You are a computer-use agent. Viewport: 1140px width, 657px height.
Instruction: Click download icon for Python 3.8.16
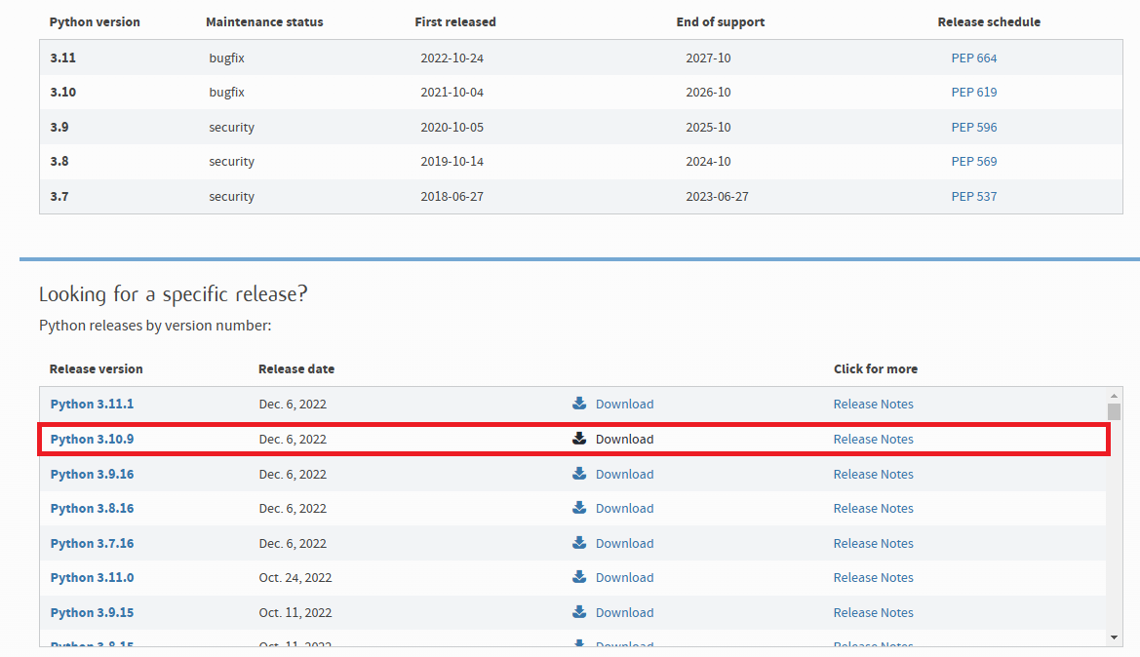579,507
